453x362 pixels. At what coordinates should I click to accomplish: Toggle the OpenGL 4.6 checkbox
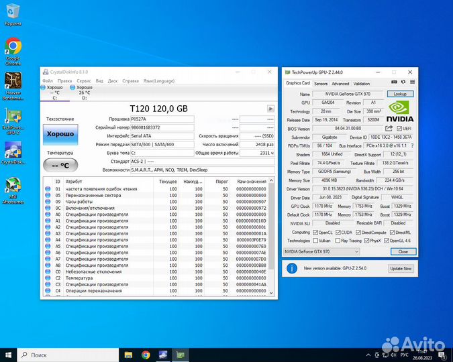click(387, 241)
